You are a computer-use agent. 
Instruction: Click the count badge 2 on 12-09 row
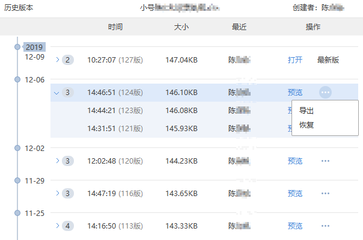[x=67, y=60]
